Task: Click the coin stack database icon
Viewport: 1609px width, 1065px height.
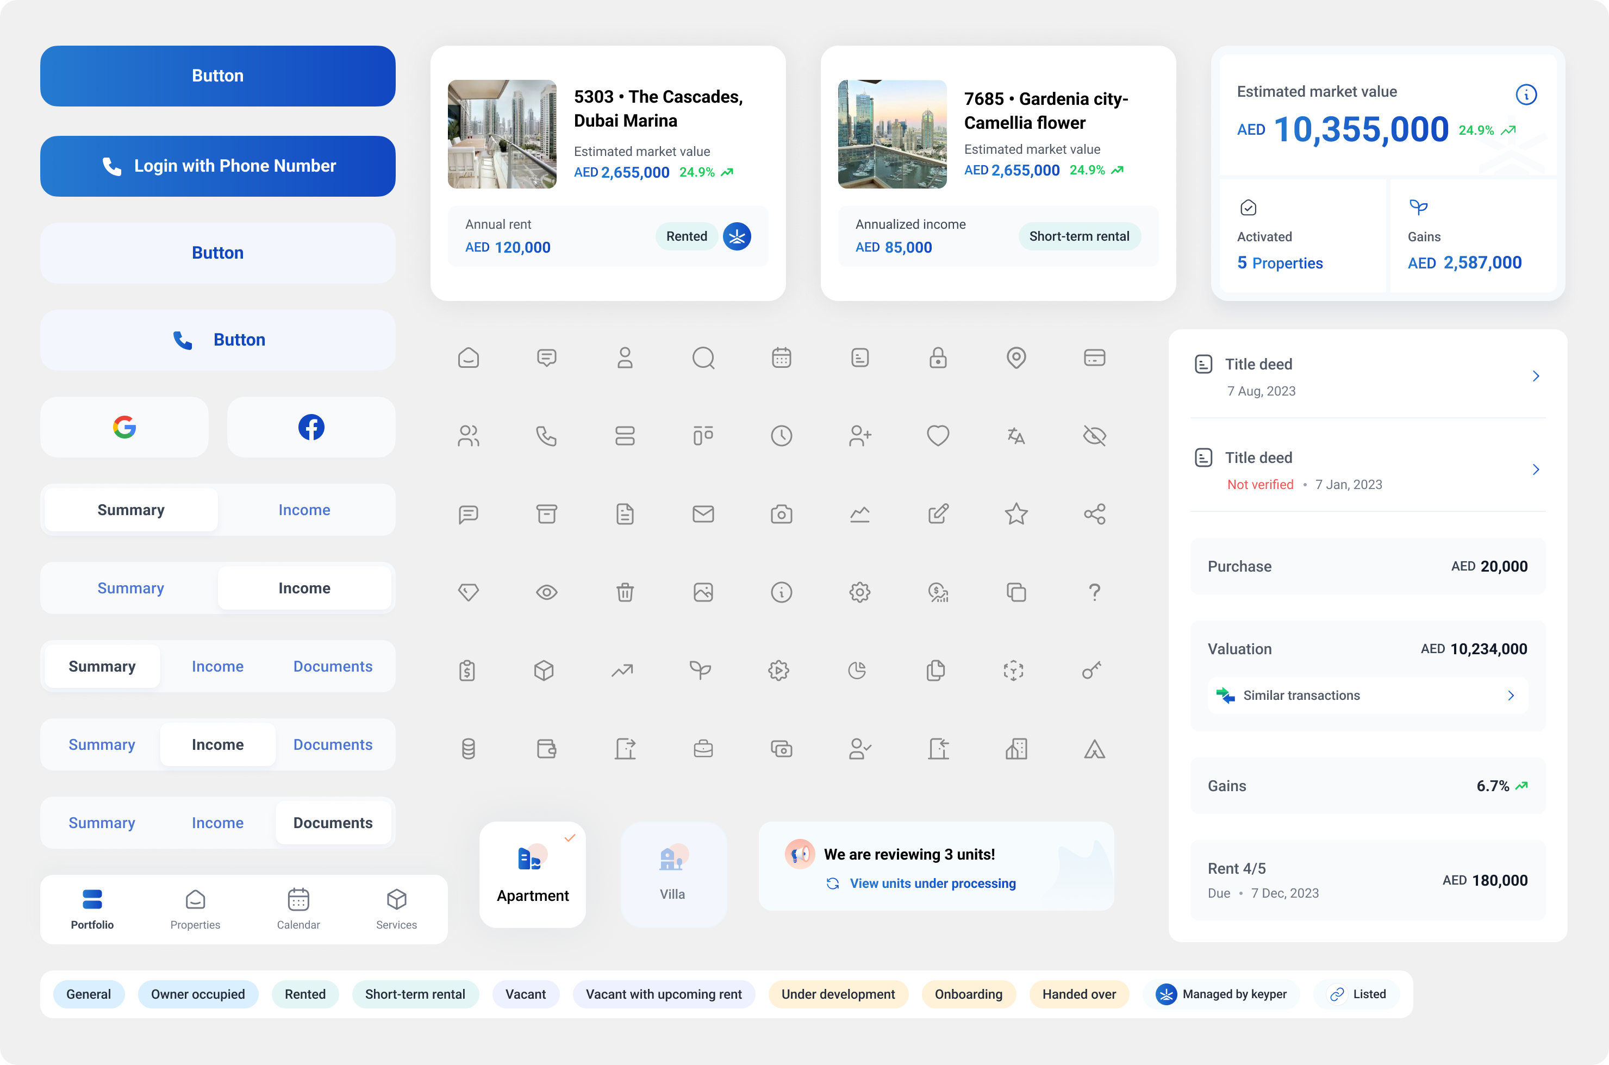Action: (x=469, y=749)
